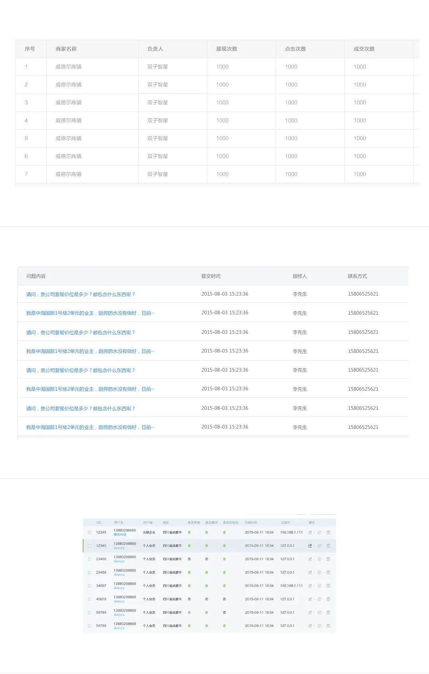The width and height of the screenshot is (429, 674).
Task: Click the 负责人 column header
Action: [x=155, y=49]
